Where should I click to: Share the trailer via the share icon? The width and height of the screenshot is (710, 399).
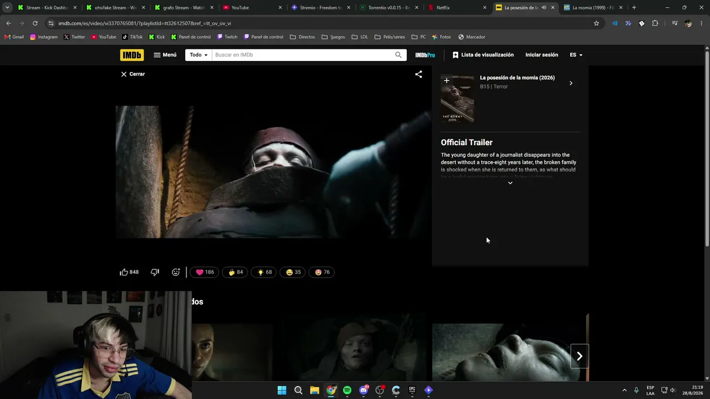(x=419, y=74)
